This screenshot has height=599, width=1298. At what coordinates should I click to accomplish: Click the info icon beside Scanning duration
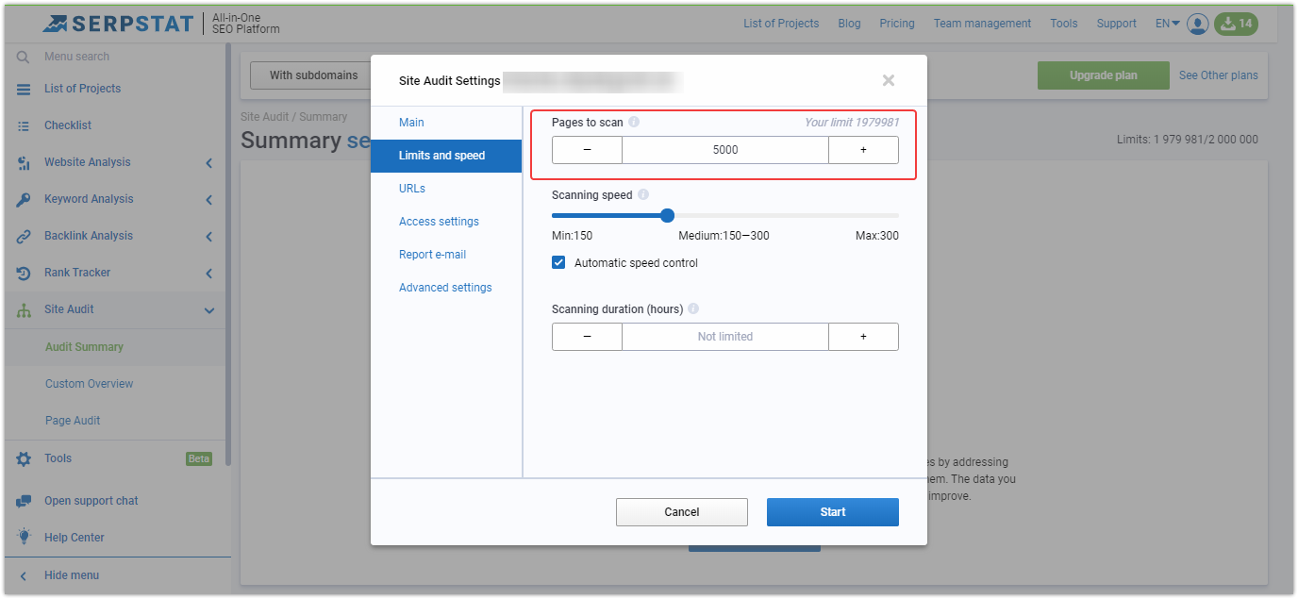(693, 308)
